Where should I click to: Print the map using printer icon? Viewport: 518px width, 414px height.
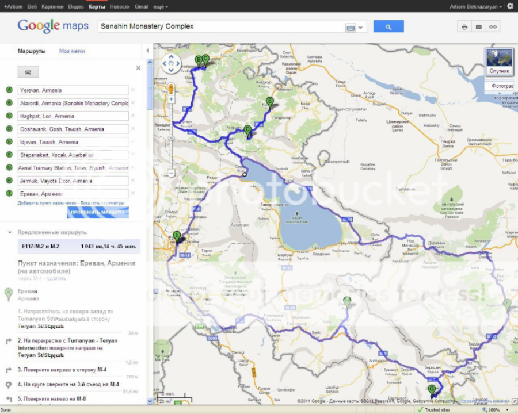464,26
